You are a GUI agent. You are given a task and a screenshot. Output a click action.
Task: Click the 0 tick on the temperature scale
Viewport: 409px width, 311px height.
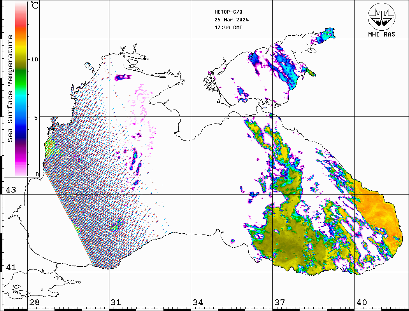click(37, 175)
